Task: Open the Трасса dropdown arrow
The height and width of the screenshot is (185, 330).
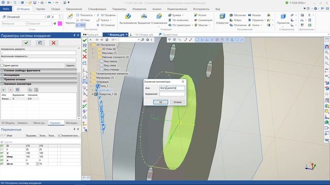Action: tap(111, 20)
